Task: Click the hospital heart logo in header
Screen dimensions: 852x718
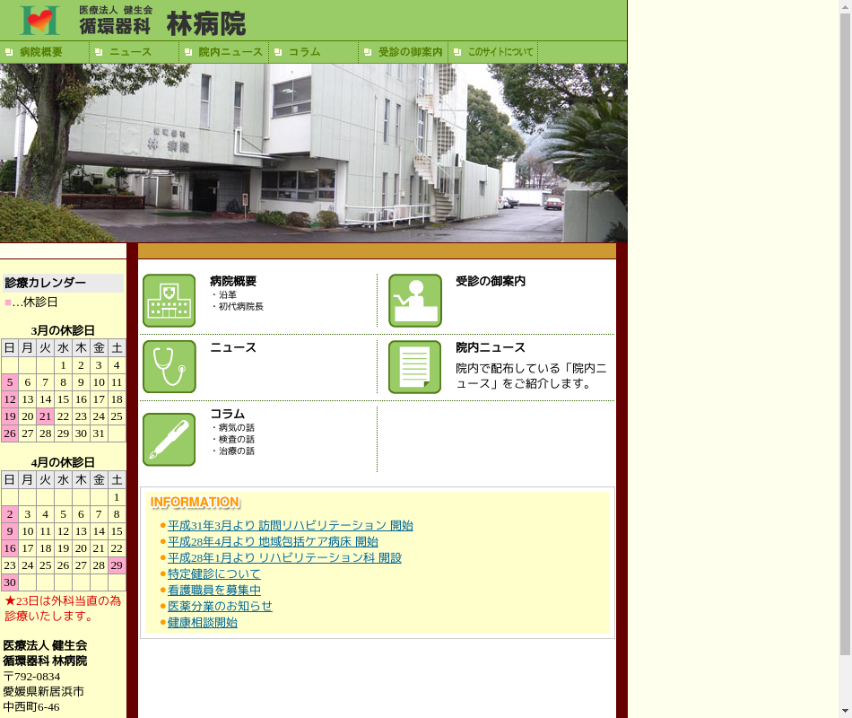Action: 39,20
